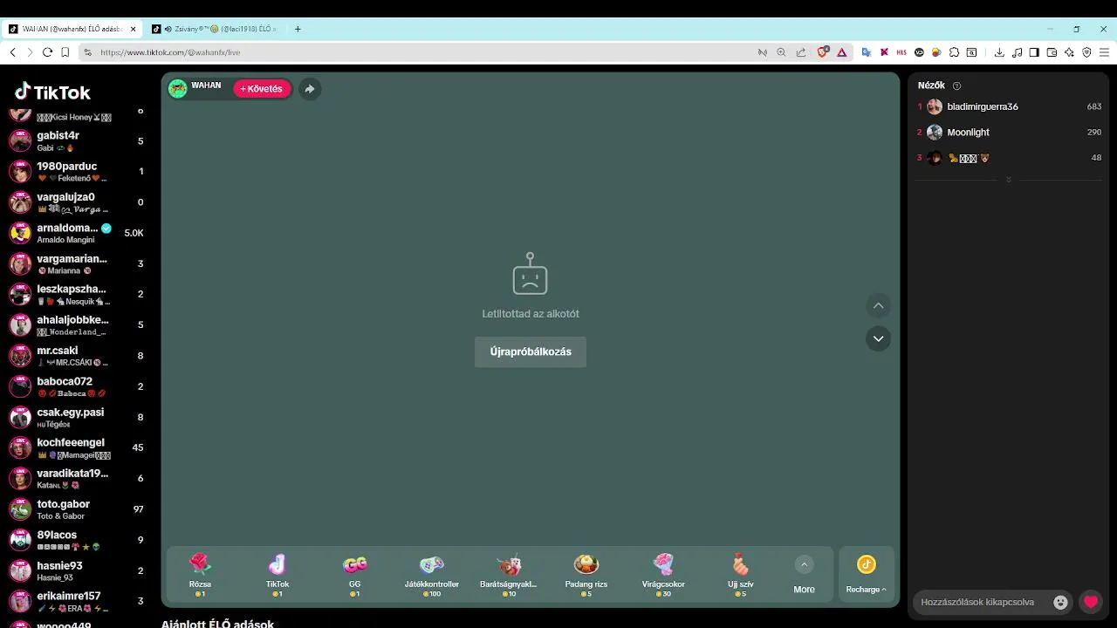The width and height of the screenshot is (1117, 628).
Task: Click Újrapróbálkozás retry button
Action: click(x=531, y=352)
